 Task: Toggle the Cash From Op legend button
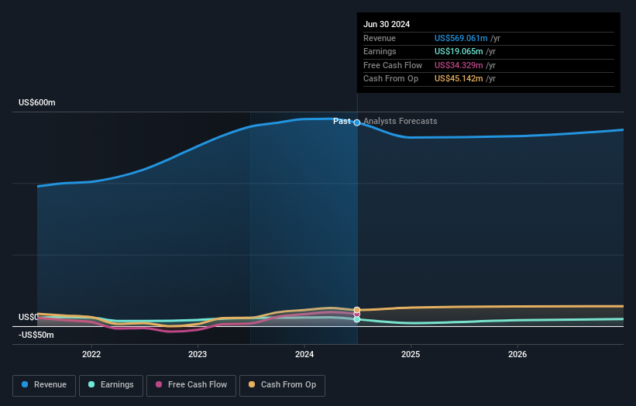coord(282,385)
